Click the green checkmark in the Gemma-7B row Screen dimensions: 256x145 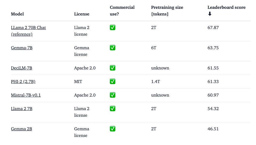click(113, 48)
